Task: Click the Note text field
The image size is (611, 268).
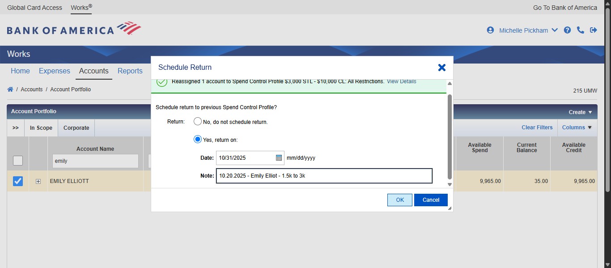Action: click(324, 176)
